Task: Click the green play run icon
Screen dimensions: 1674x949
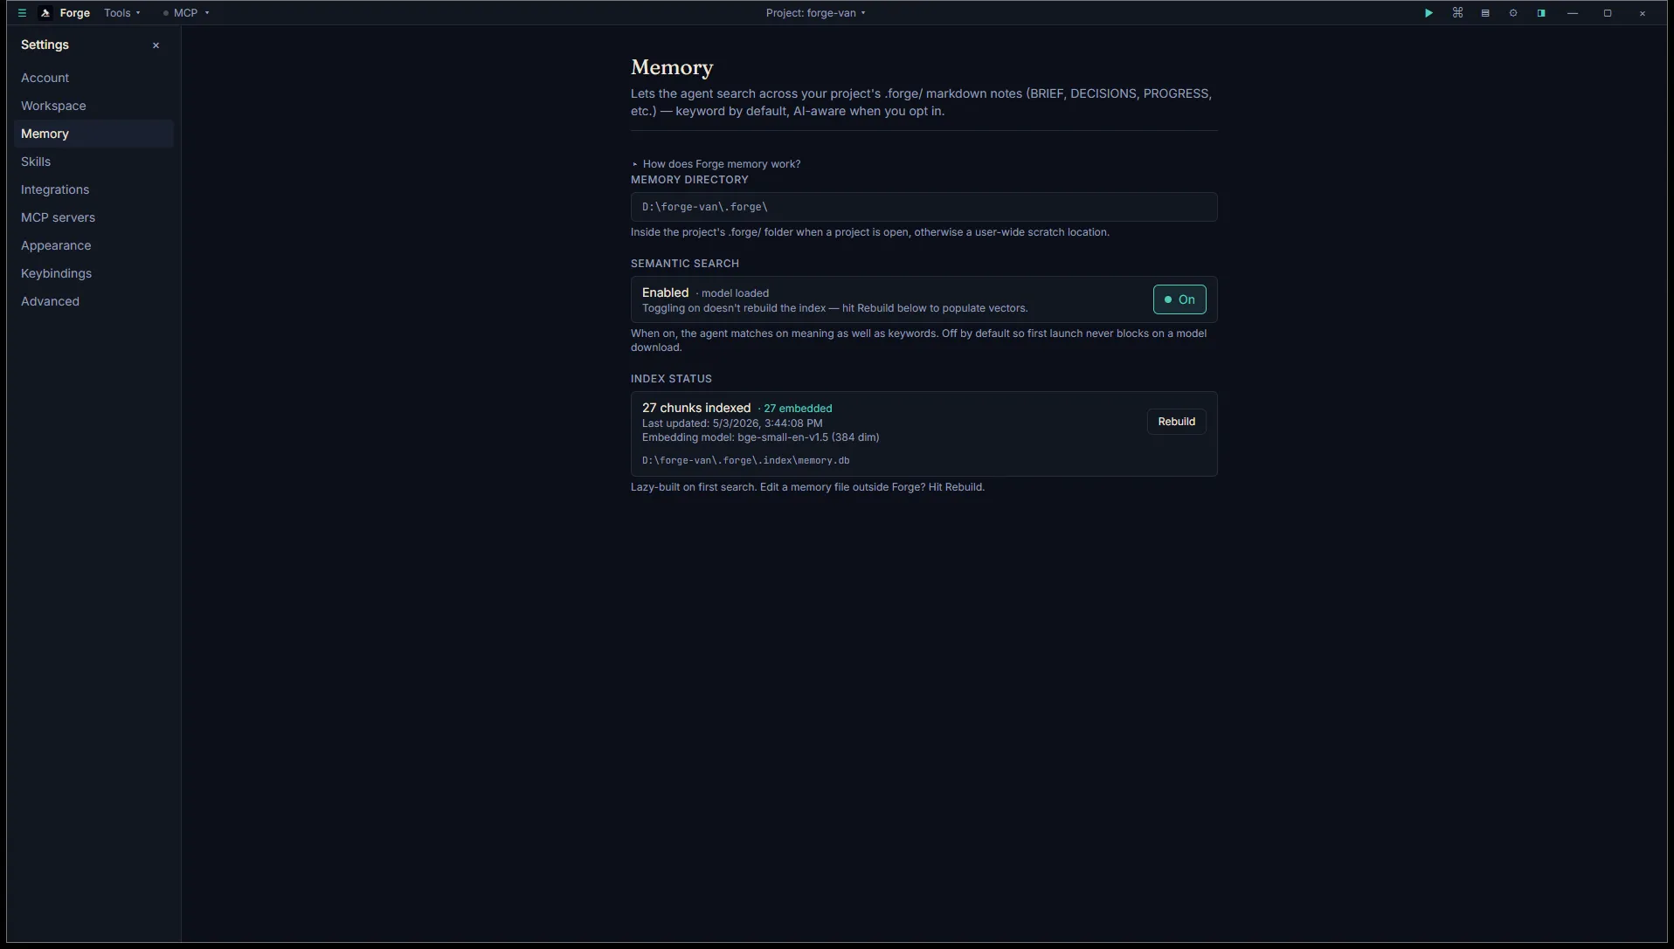Action: coord(1428,13)
